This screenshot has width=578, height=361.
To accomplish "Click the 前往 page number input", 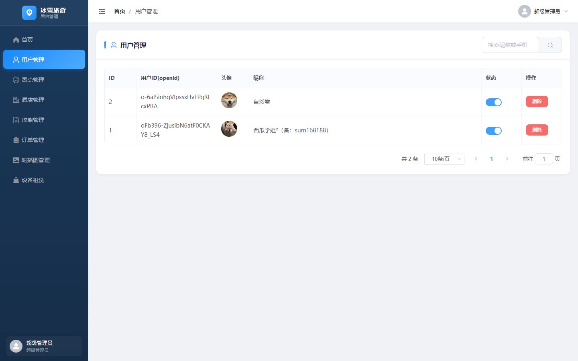I will 544,159.
